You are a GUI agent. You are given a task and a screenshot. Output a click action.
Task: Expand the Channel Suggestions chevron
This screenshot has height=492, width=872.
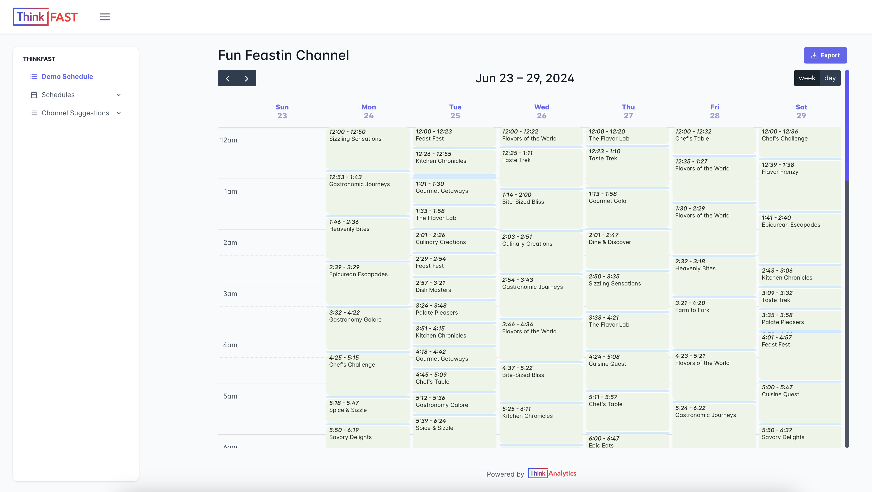(x=119, y=113)
